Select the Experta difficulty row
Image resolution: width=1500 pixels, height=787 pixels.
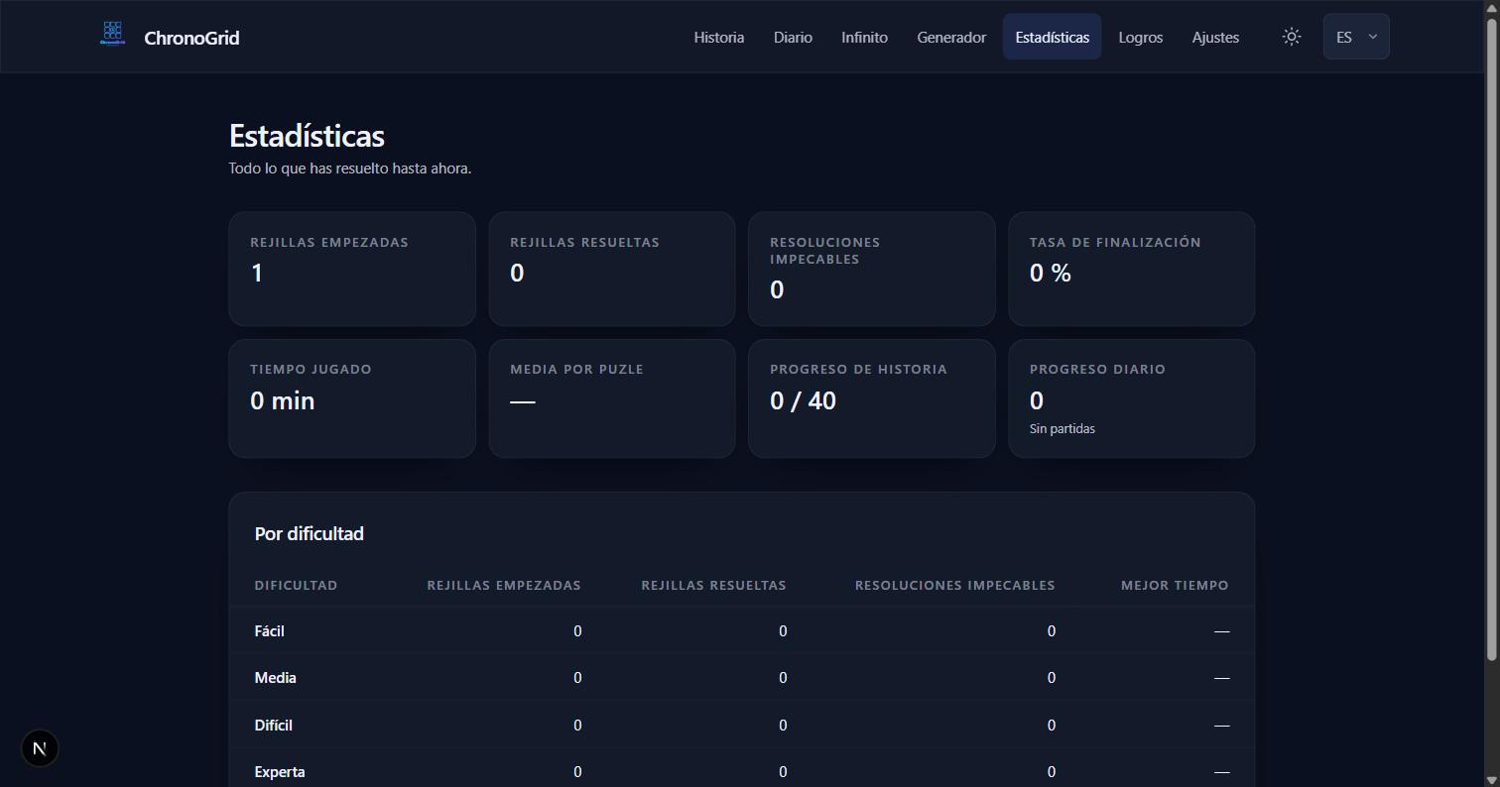point(741,771)
